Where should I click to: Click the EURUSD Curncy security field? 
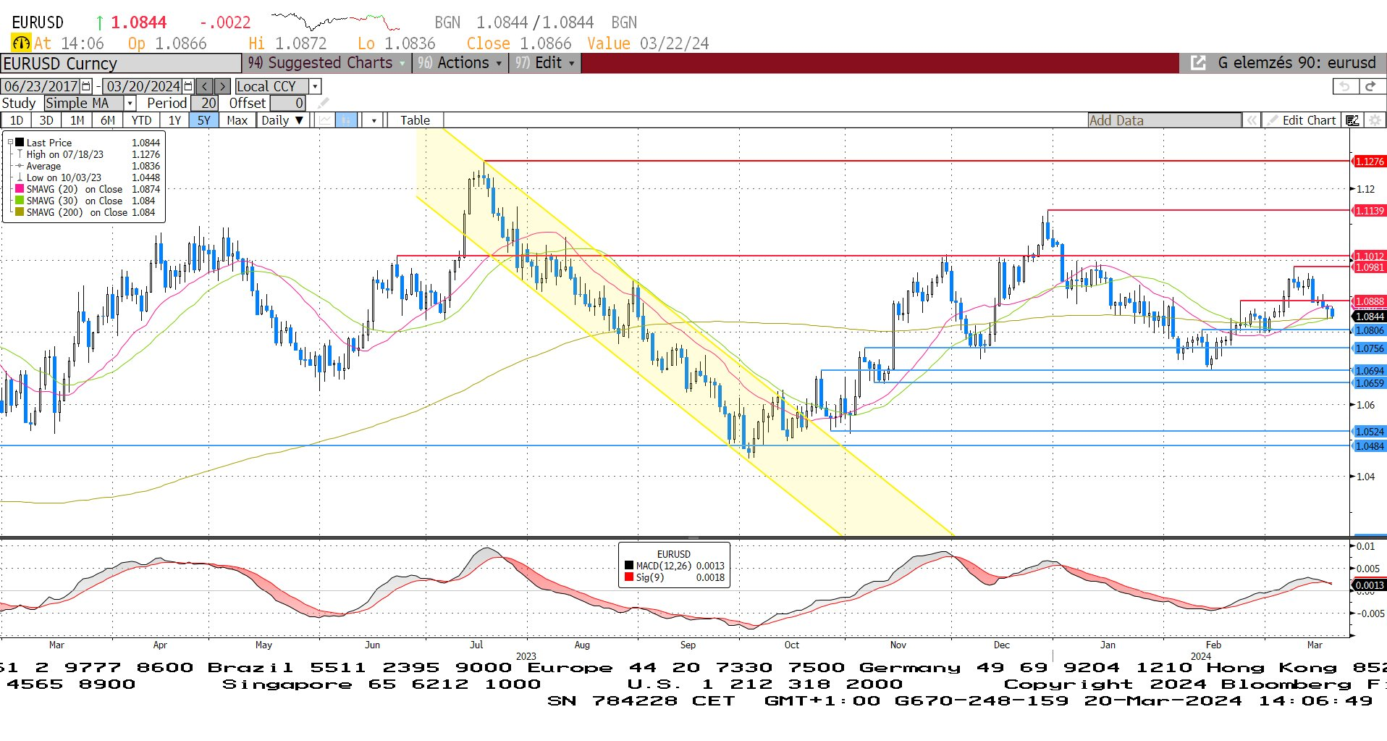tap(121, 63)
